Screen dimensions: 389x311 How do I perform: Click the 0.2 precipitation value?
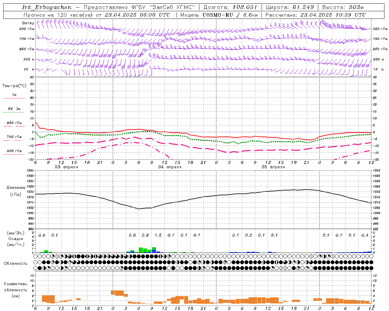pyautogui.click(x=249, y=235)
